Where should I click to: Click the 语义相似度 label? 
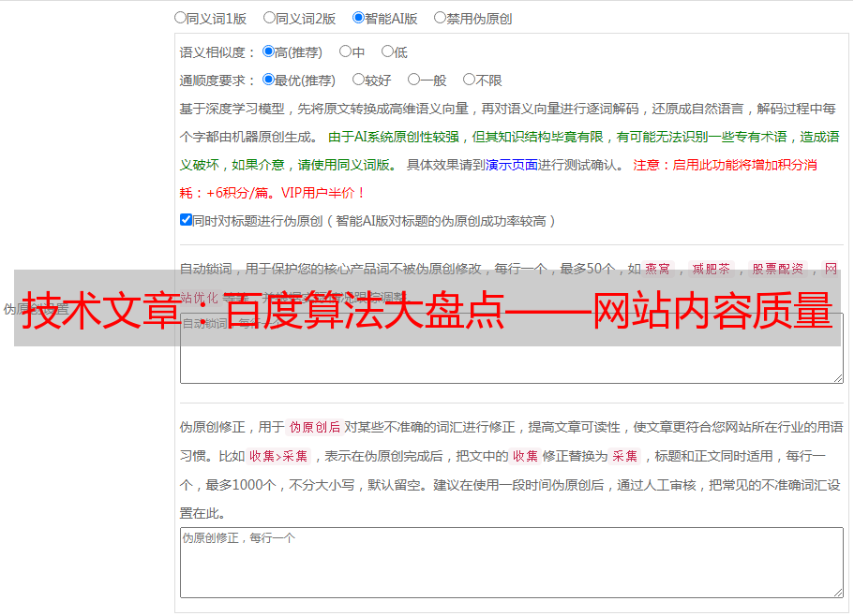[x=213, y=52]
